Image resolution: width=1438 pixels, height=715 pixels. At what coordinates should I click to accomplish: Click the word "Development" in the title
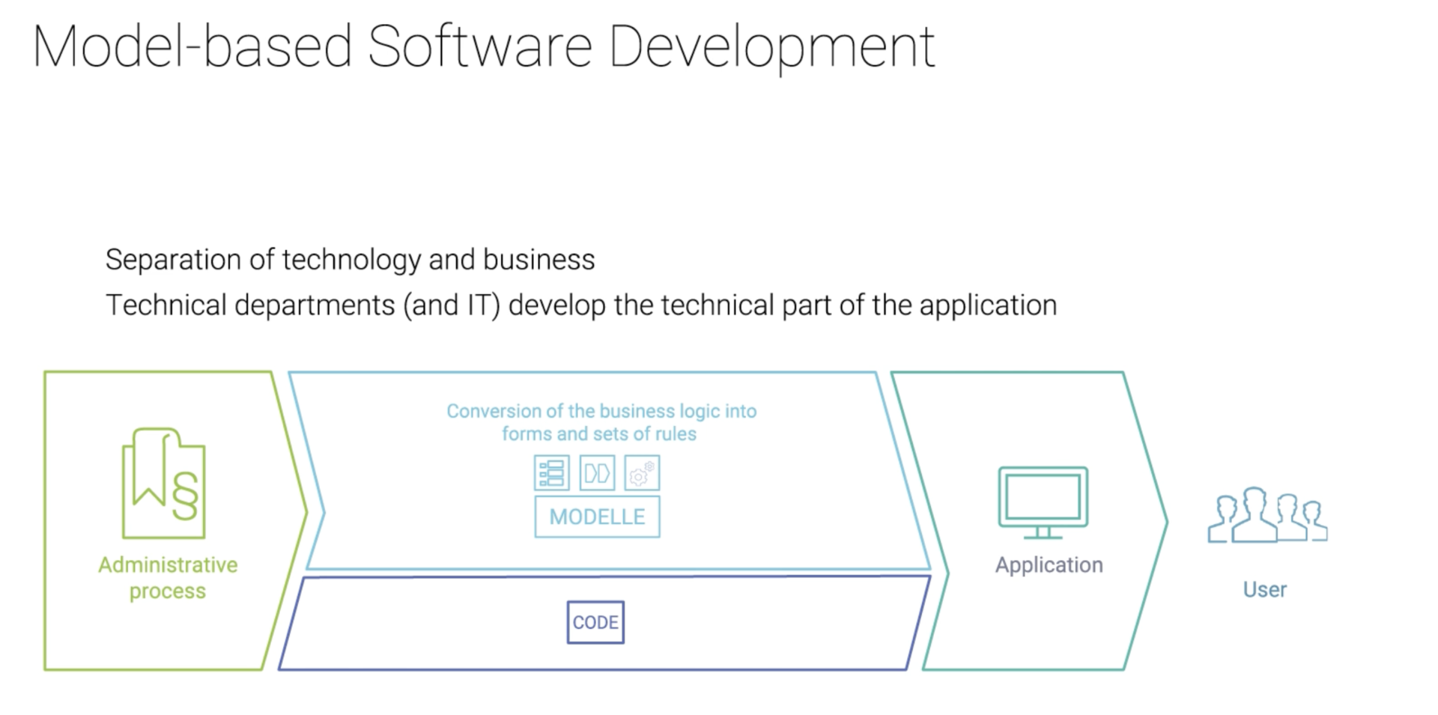pos(771,46)
